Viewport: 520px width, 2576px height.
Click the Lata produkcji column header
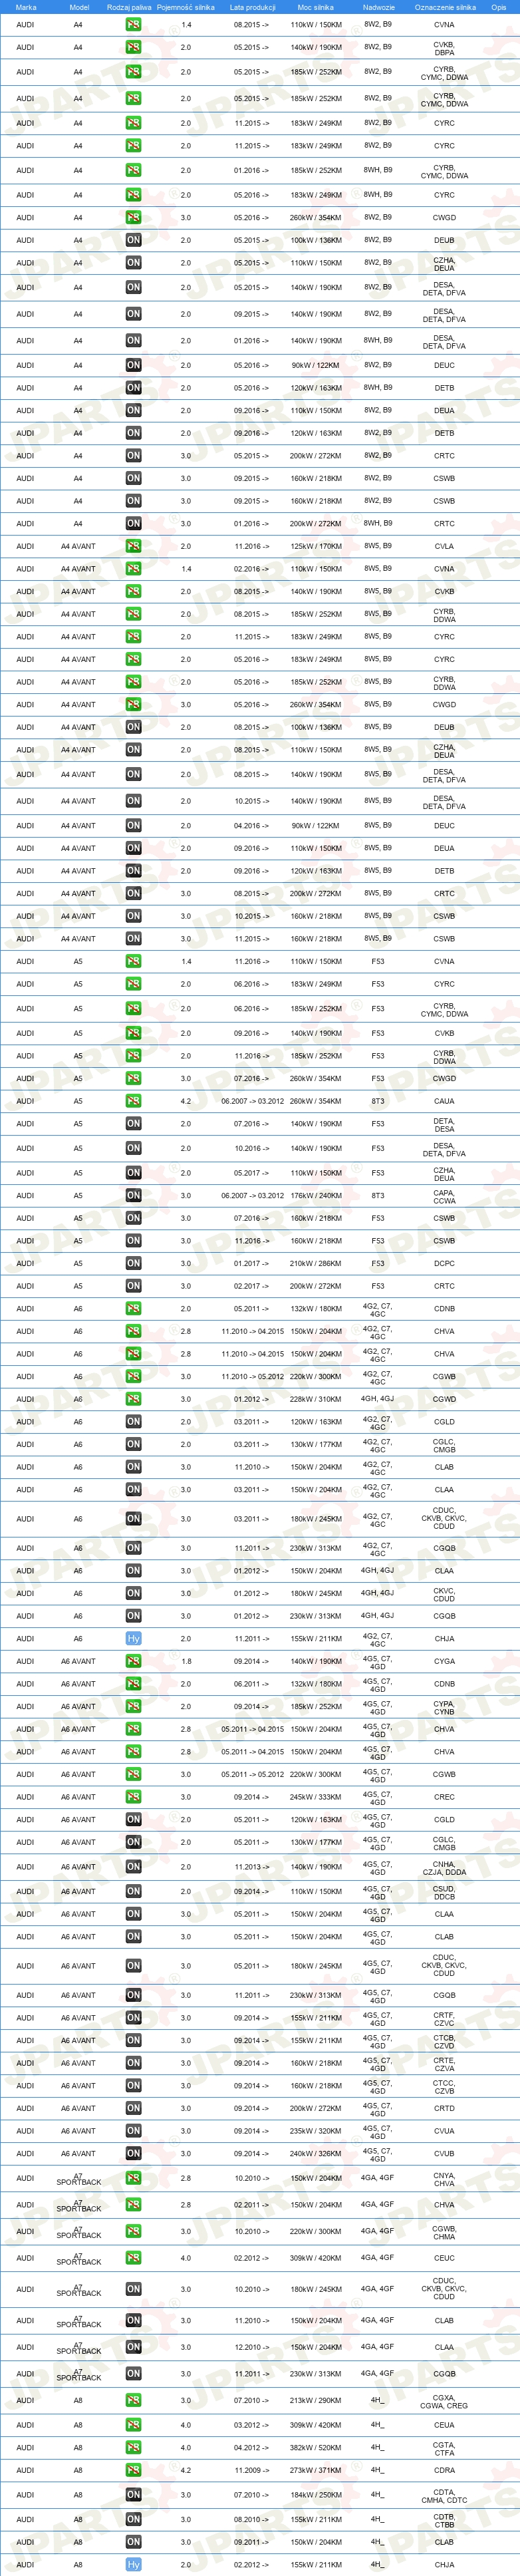pos(252,7)
